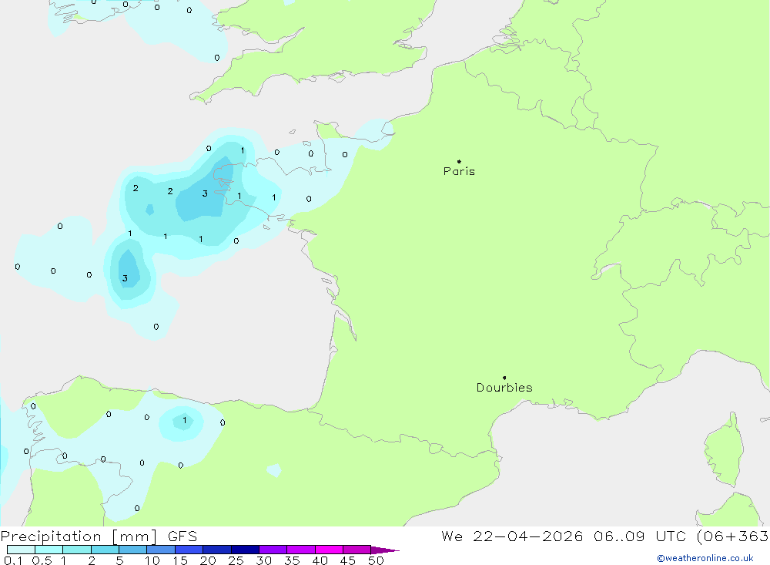Viewport: 770px width, 565px height.
Task: Click the '06..09 UTC' time range text
Action: point(639,536)
